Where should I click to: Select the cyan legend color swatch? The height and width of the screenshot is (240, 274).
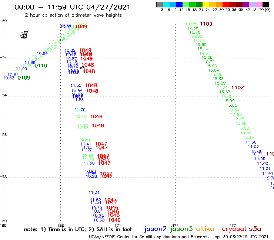tap(166, 4)
